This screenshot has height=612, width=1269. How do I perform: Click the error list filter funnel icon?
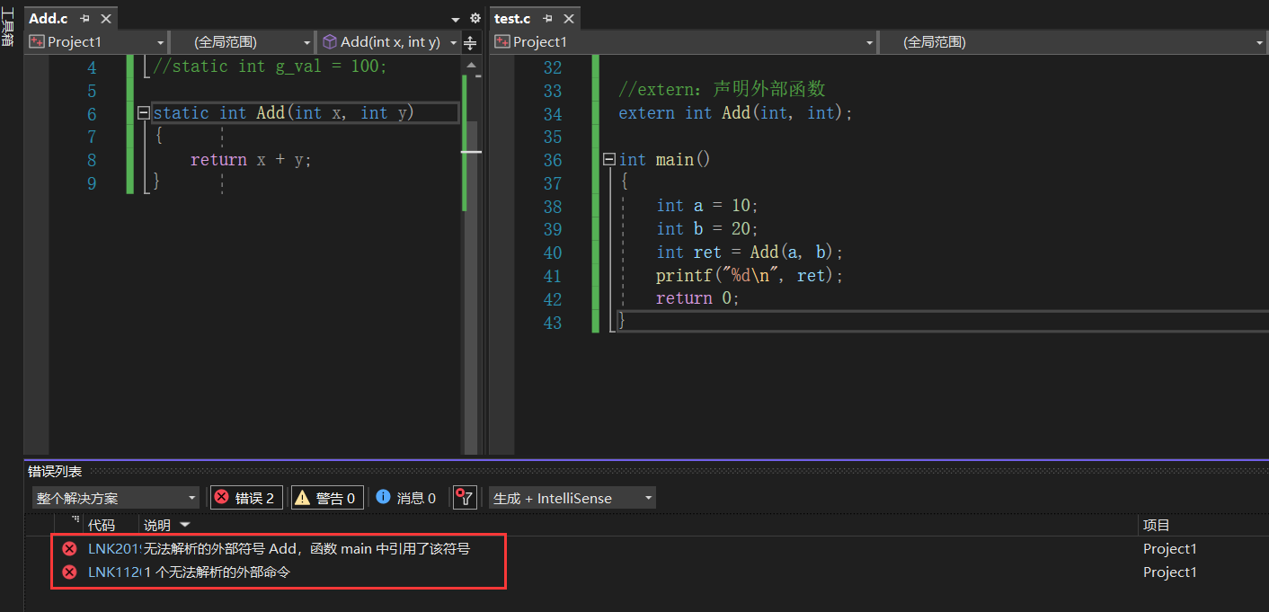[x=464, y=498]
